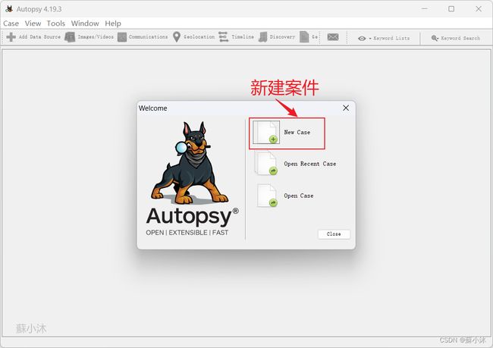
Task: Click the Open Recent Case label
Action: click(310, 164)
